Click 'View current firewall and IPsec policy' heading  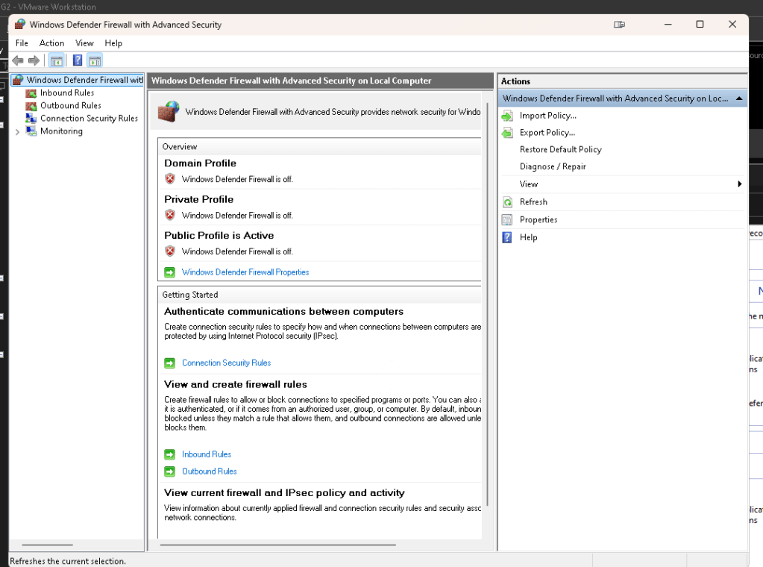(284, 492)
